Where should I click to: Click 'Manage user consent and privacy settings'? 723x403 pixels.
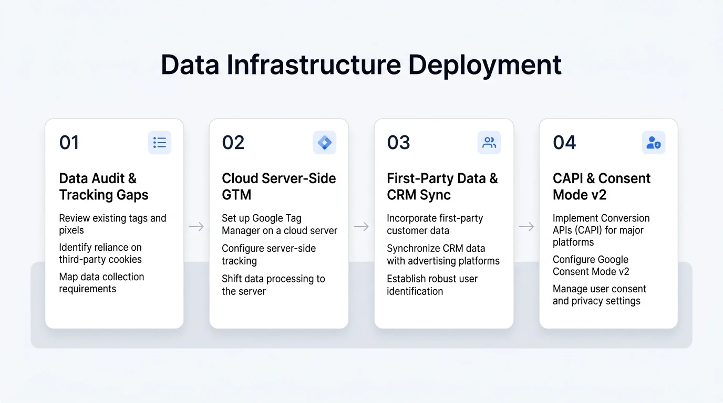click(x=599, y=295)
